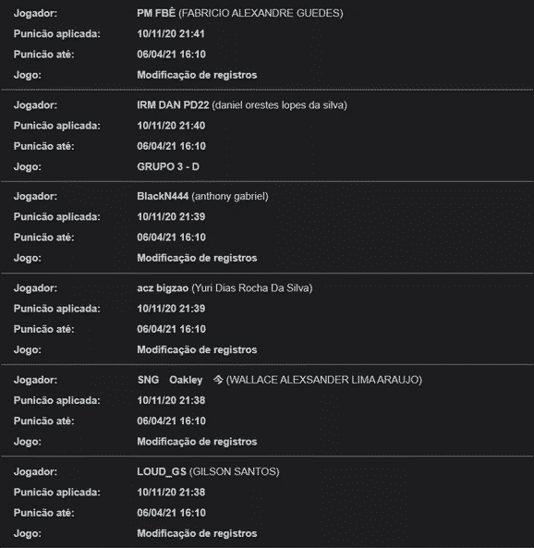Click GILSON SANTOS real name
This screenshot has height=548, width=534.
[235, 472]
